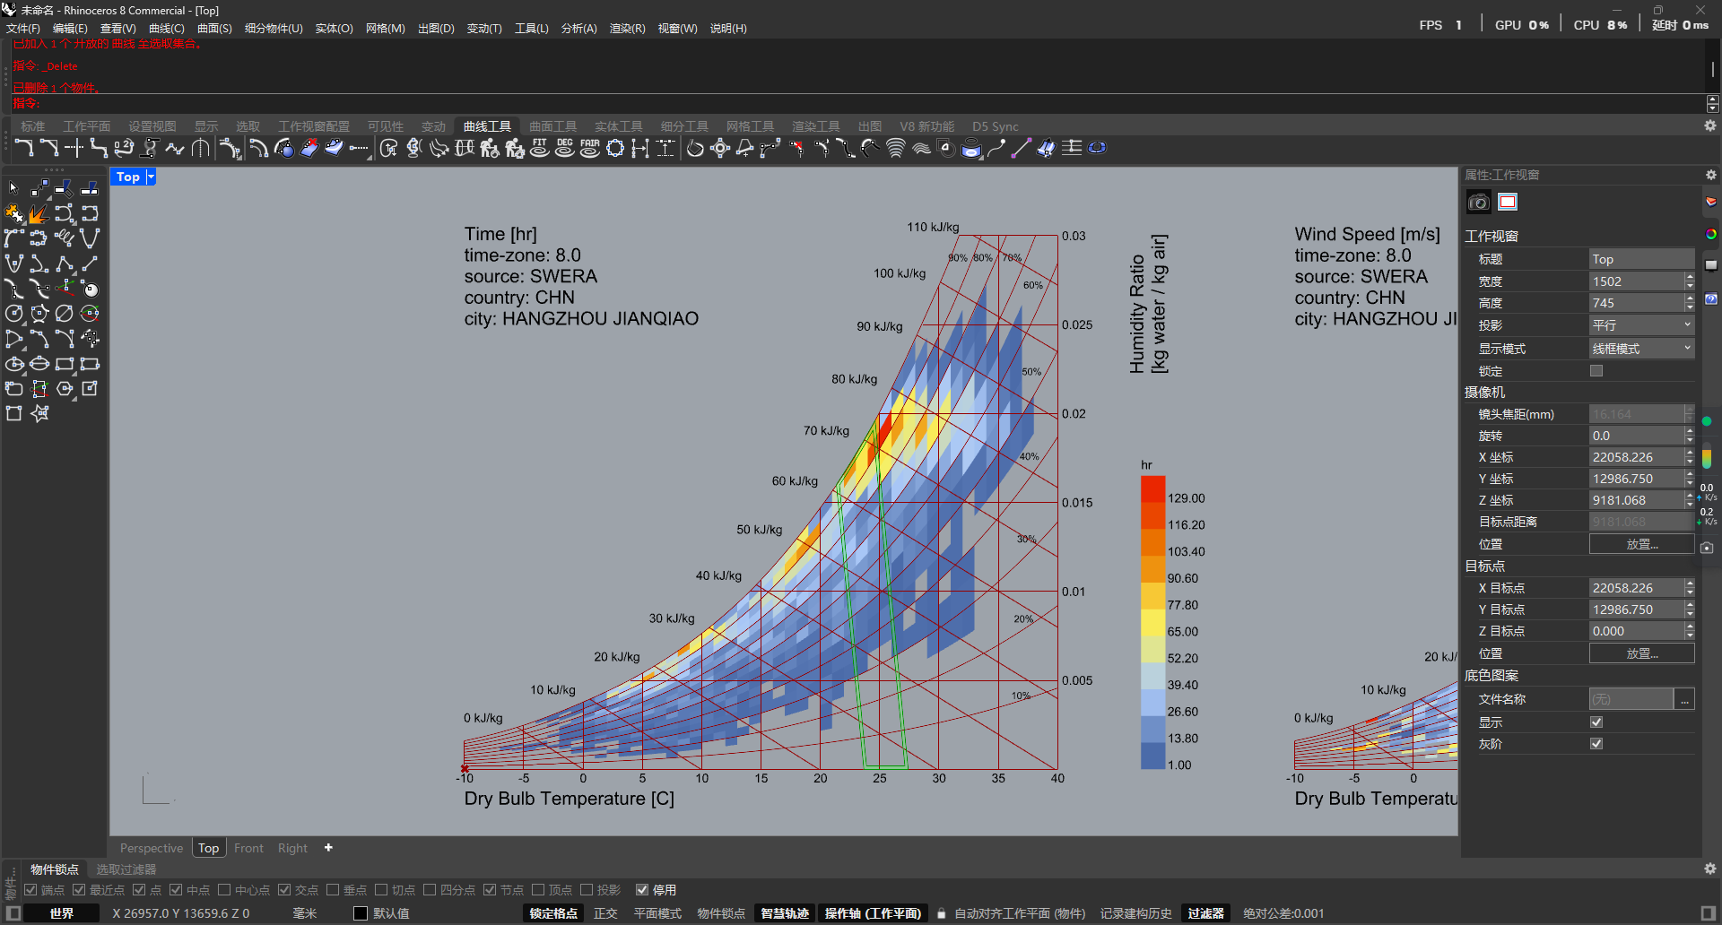
Task: Click the target 位置 放置... button
Action: [x=1641, y=653]
